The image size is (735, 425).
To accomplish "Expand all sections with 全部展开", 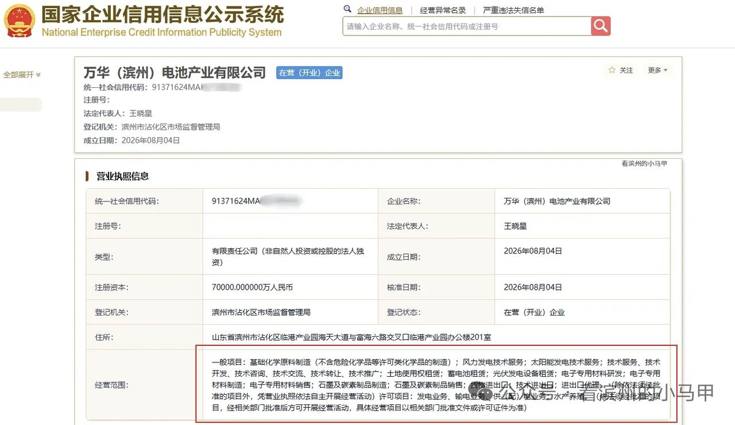I will pos(22,75).
